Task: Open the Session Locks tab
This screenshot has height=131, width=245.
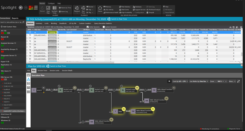Action: [x=54, y=70]
